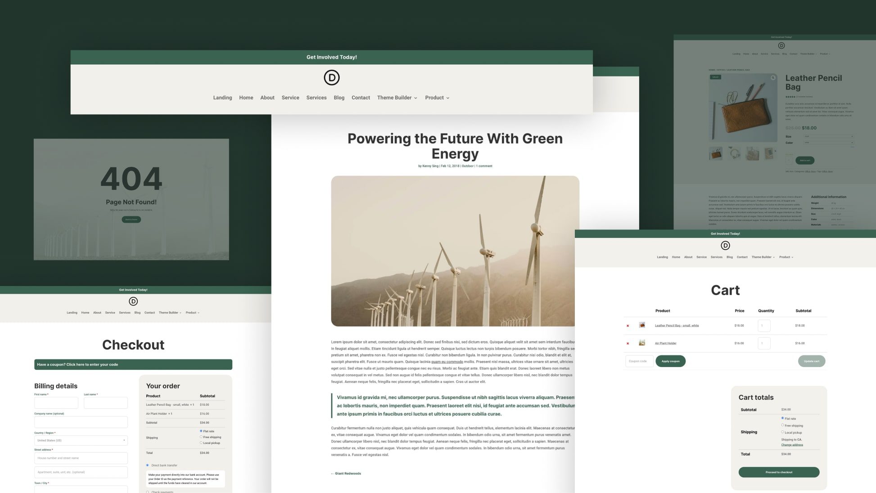Viewport: 876px width, 493px height.
Task: Click 'Apply coupon' button in cart page
Action: click(x=670, y=361)
